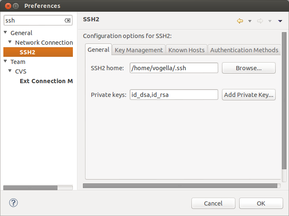Click the tree panel horizontal scrollbar
Viewport: 289px width, 216px height.
30,188
